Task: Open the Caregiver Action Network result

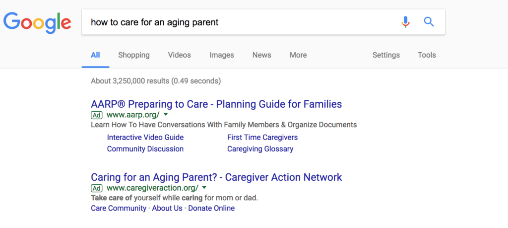Action: tap(216, 177)
